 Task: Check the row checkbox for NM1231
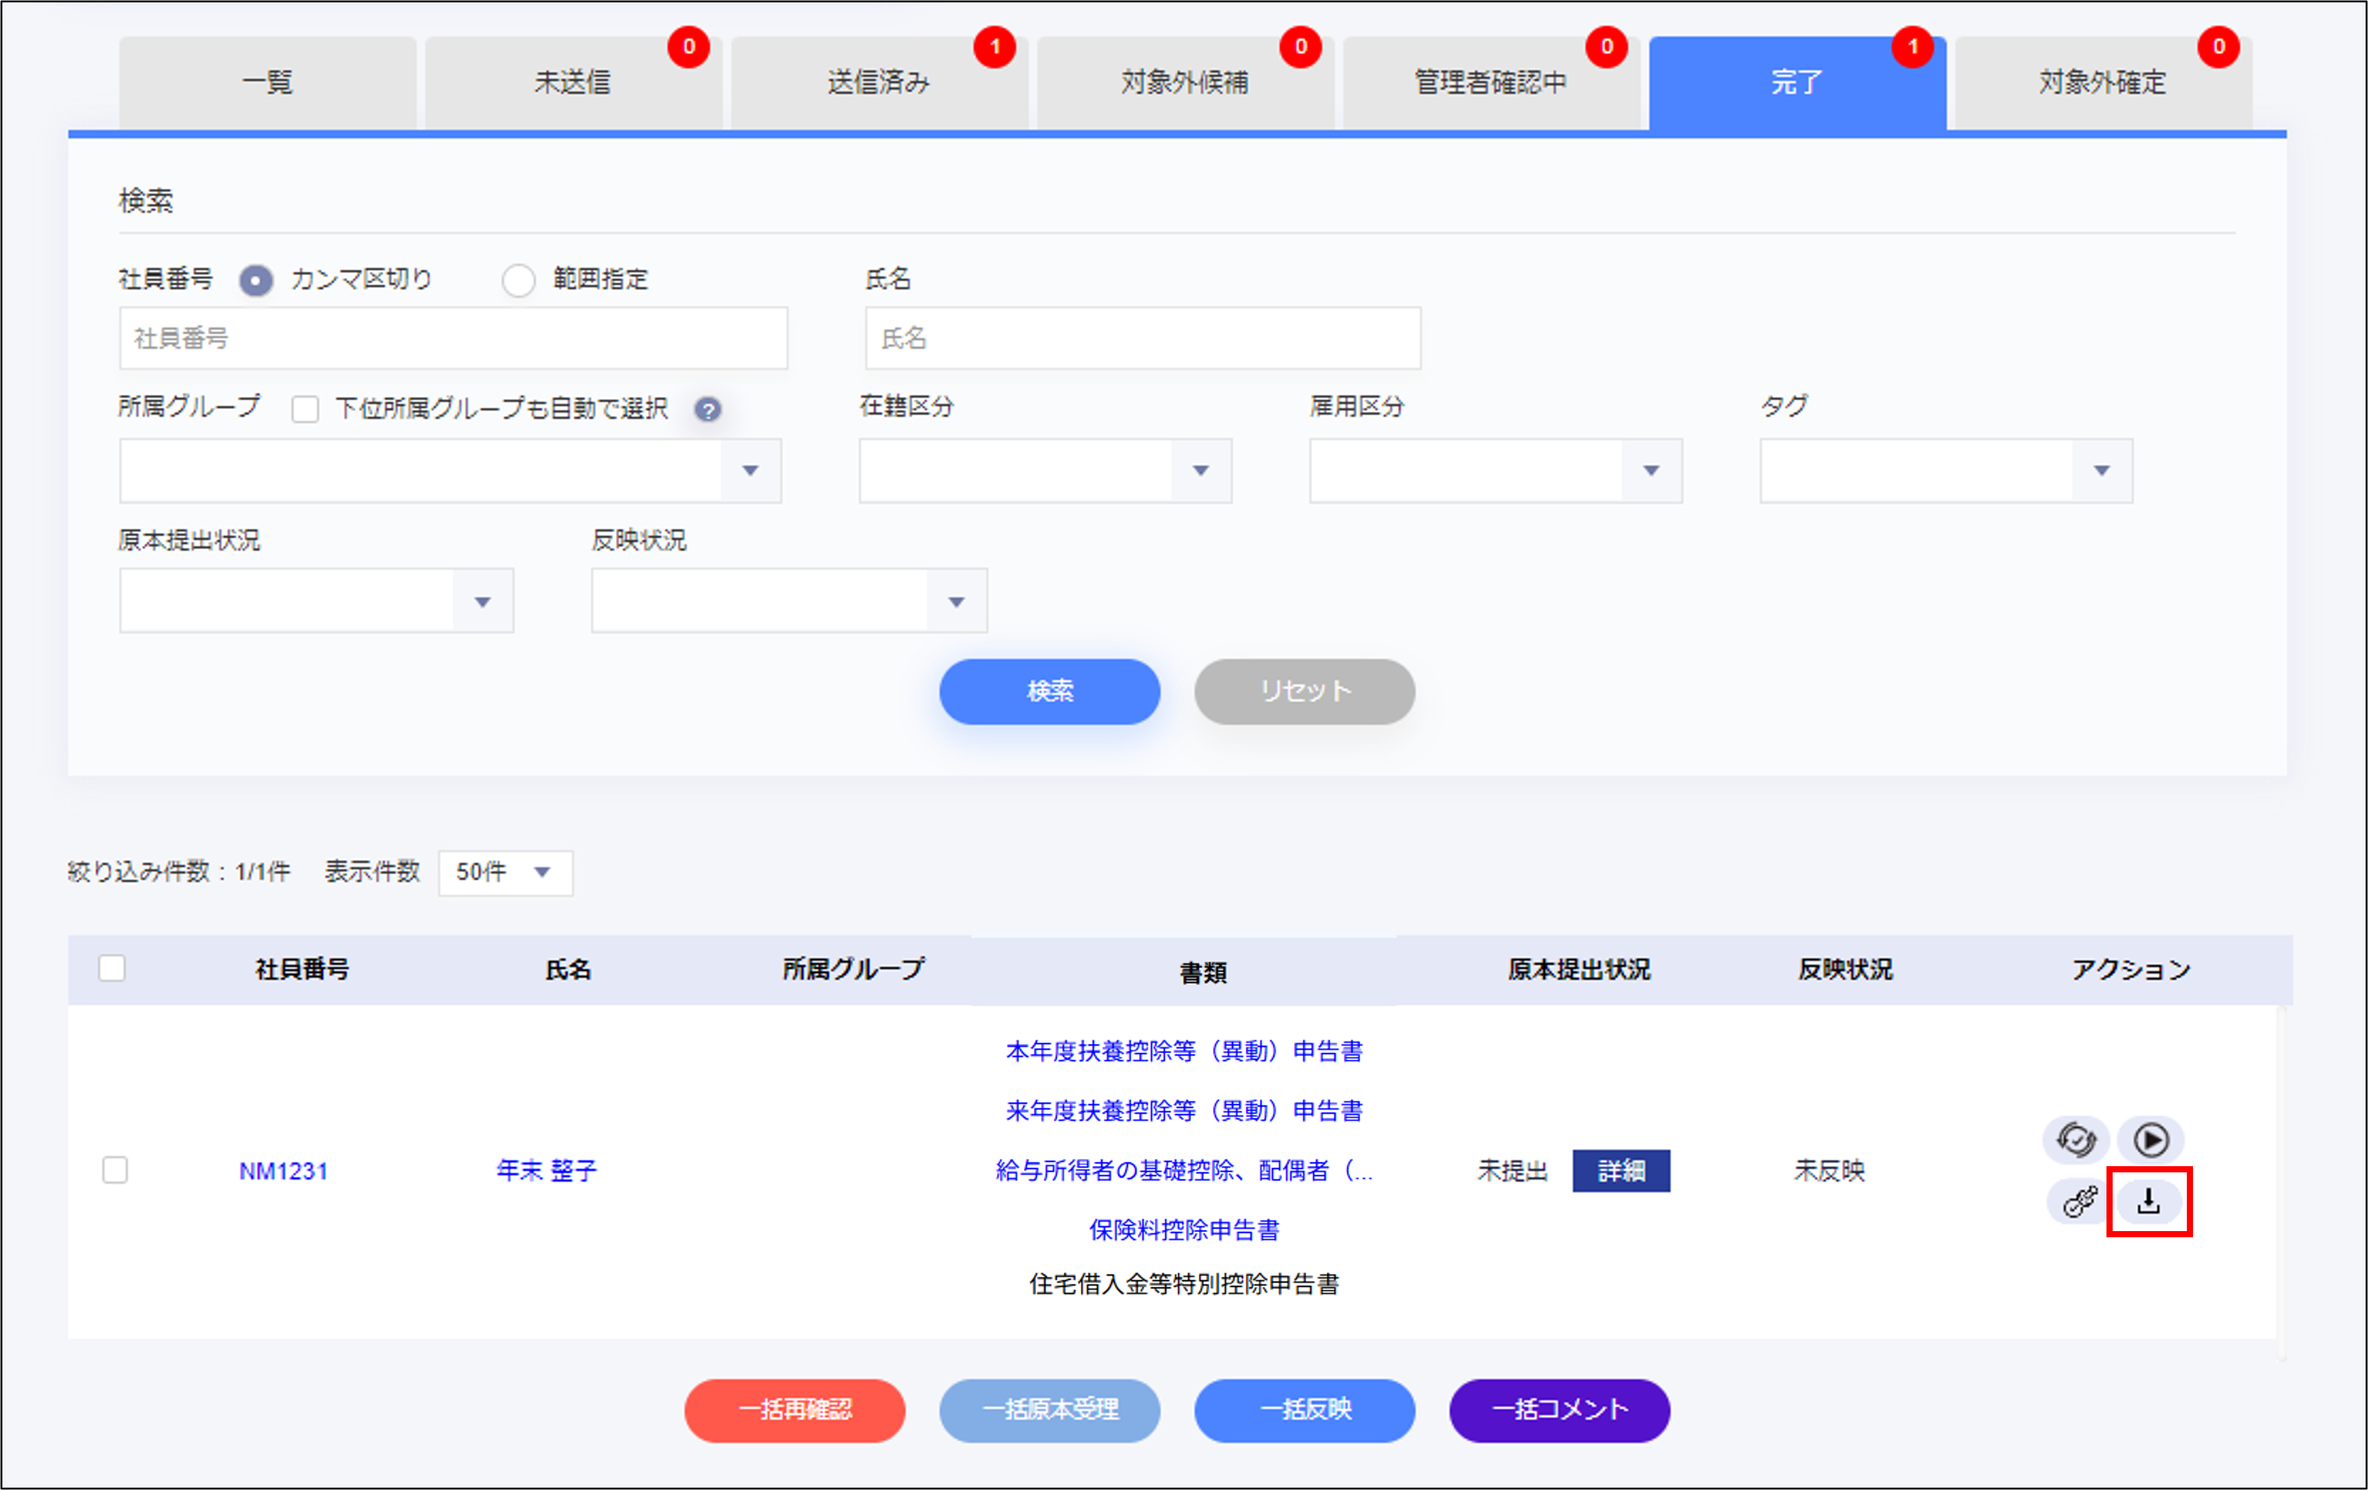115,1170
